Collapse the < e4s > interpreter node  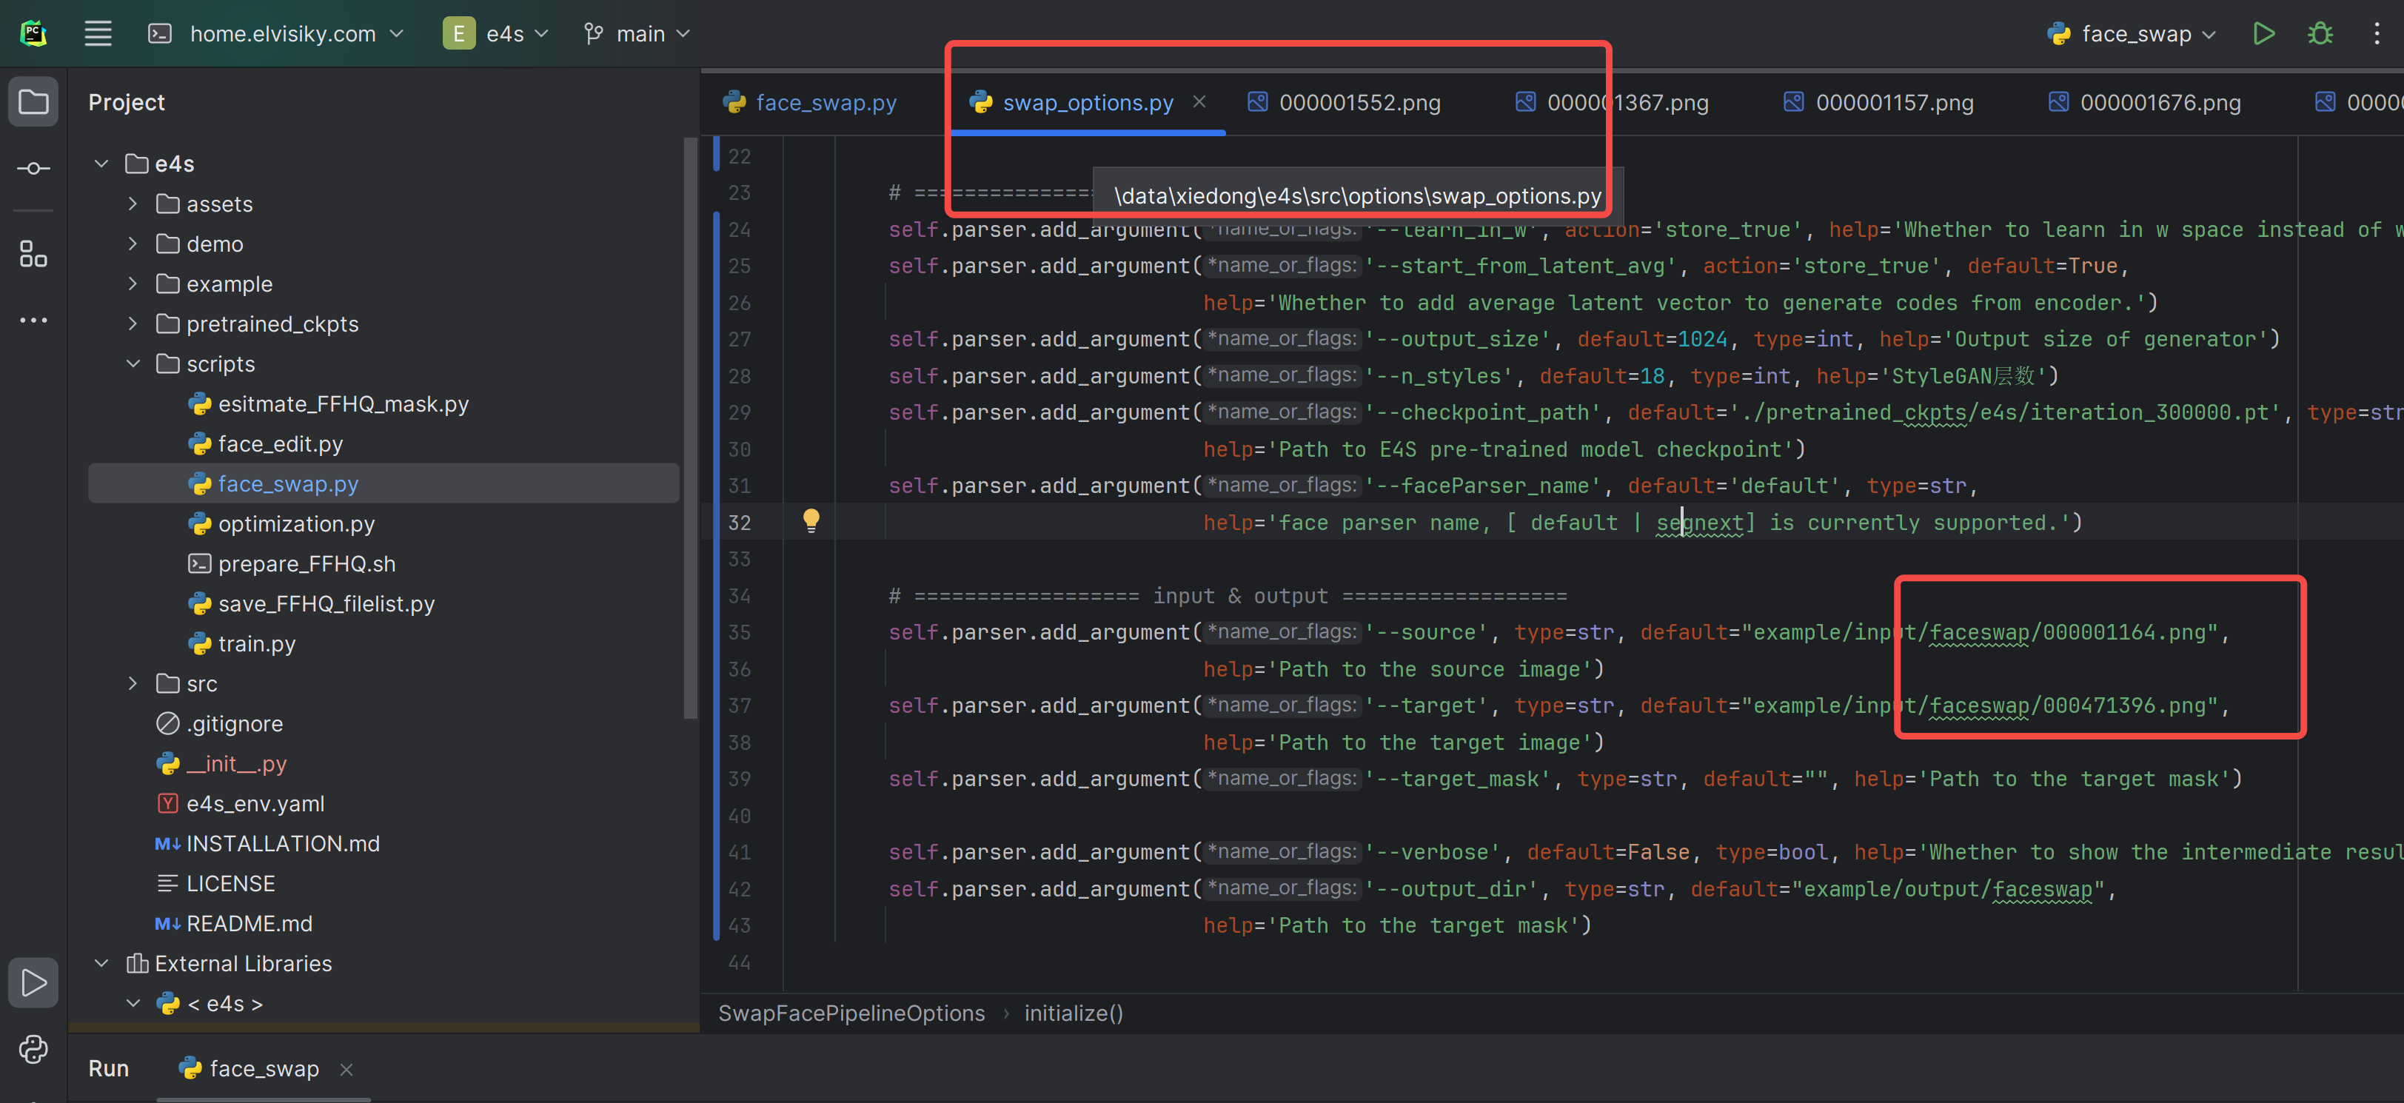[133, 1003]
